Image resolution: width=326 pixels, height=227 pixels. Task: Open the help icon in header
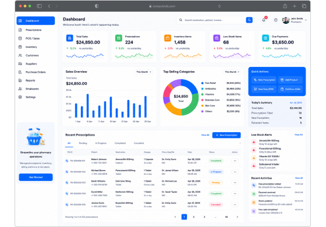point(276,20)
